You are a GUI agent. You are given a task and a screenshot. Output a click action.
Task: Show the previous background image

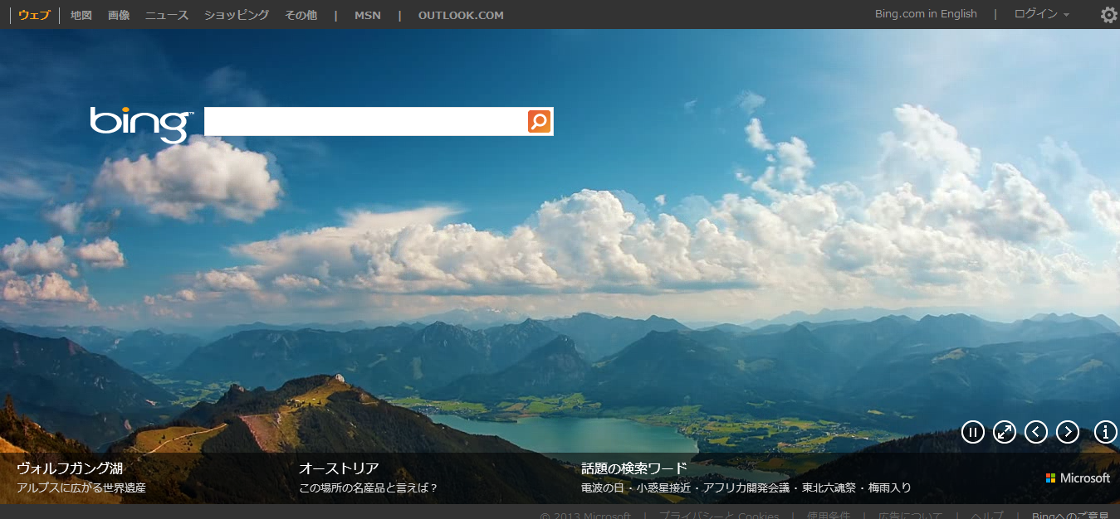pos(1035,432)
